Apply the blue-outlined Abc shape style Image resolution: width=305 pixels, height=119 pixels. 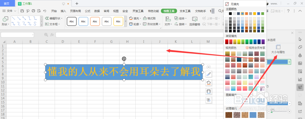click(83, 22)
